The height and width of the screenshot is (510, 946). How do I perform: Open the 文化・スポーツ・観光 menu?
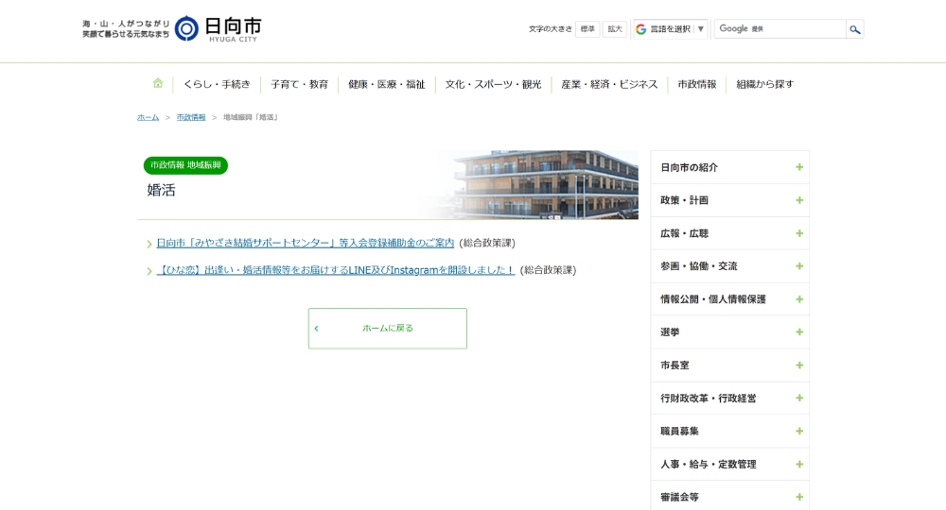[493, 84]
